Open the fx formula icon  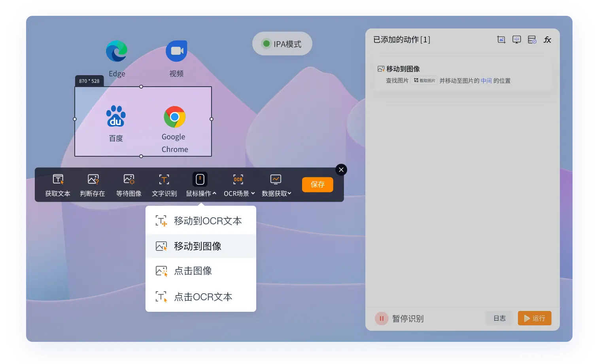548,40
